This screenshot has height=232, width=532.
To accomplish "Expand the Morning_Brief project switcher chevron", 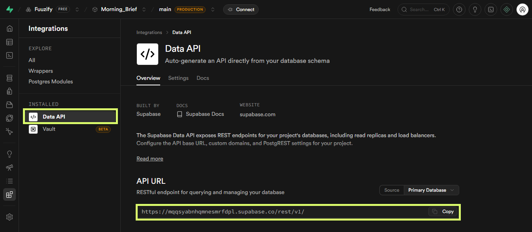I will (x=144, y=9).
